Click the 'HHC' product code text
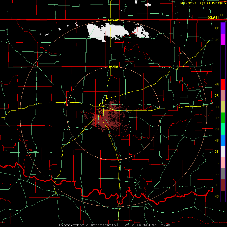This screenshot has height=227, width=227. coord(221,15)
